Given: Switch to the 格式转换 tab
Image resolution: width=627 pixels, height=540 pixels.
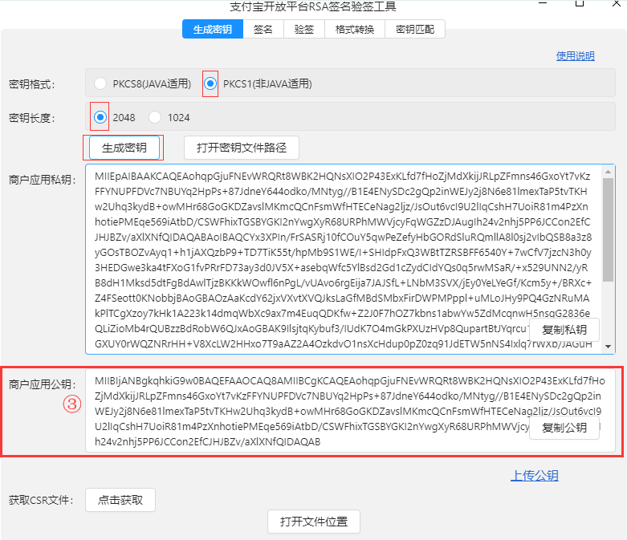Looking at the screenshot, I should tap(355, 29).
